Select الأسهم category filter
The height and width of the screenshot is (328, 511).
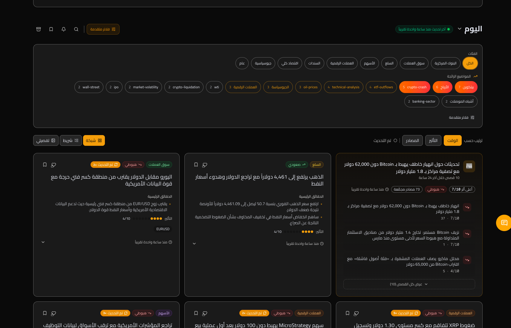click(x=369, y=63)
